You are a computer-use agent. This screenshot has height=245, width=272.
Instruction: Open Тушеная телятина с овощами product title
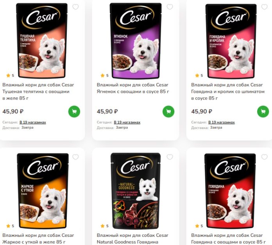point(38,91)
